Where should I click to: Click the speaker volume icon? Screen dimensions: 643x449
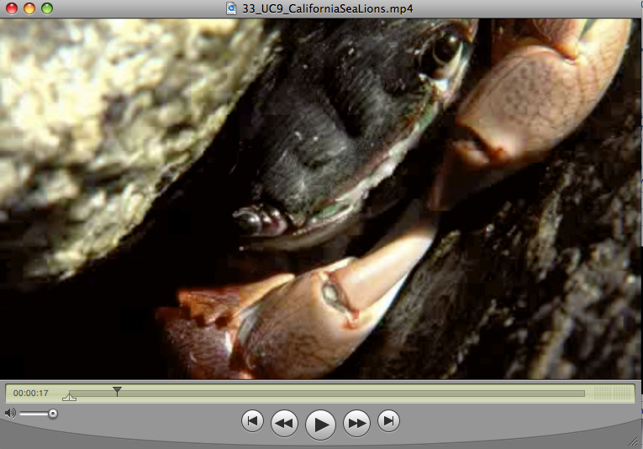pyautogui.click(x=10, y=413)
